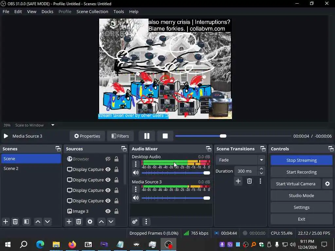This screenshot has height=251, width=335.
Task: Move source down arrow in Sources panel
Action: coord(111,222)
